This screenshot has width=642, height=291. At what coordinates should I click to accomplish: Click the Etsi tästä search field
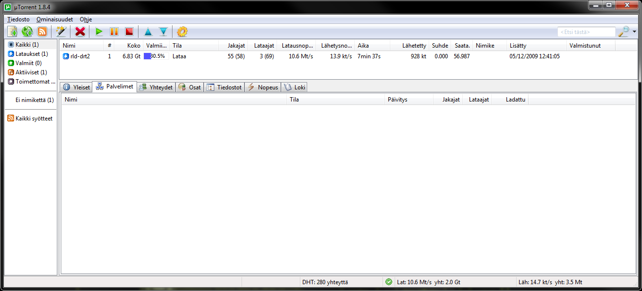click(x=586, y=32)
